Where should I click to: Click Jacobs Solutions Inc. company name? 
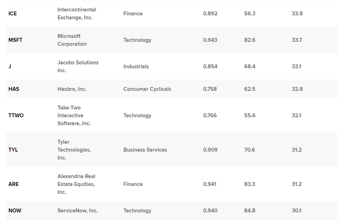(x=78, y=67)
